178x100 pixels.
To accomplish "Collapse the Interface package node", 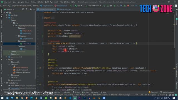I will tap(16, 41).
